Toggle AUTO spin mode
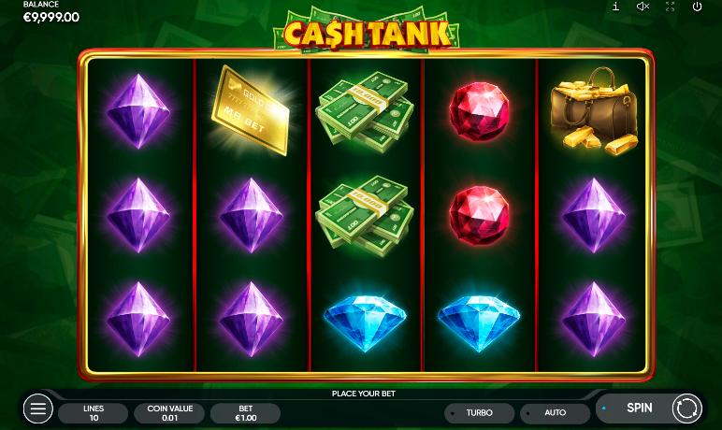 coord(556,413)
